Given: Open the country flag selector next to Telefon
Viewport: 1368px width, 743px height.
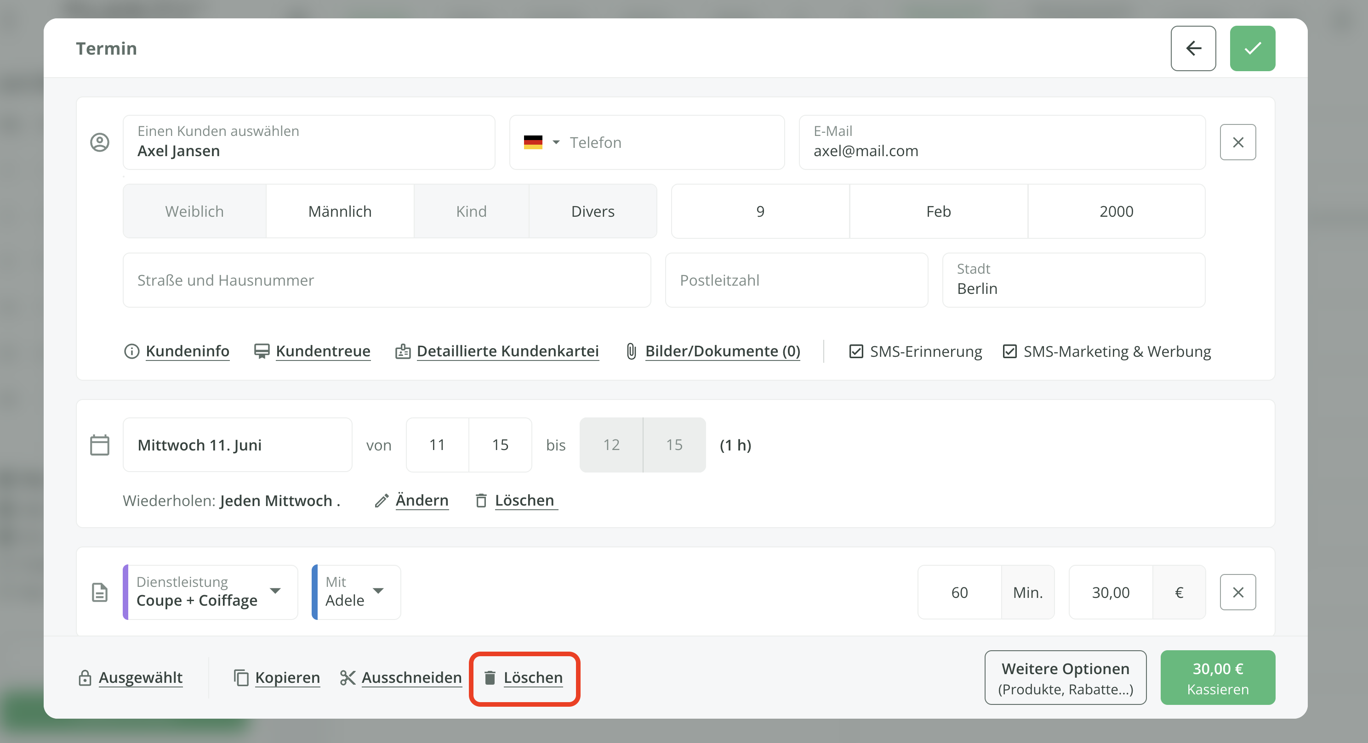Looking at the screenshot, I should coord(541,142).
